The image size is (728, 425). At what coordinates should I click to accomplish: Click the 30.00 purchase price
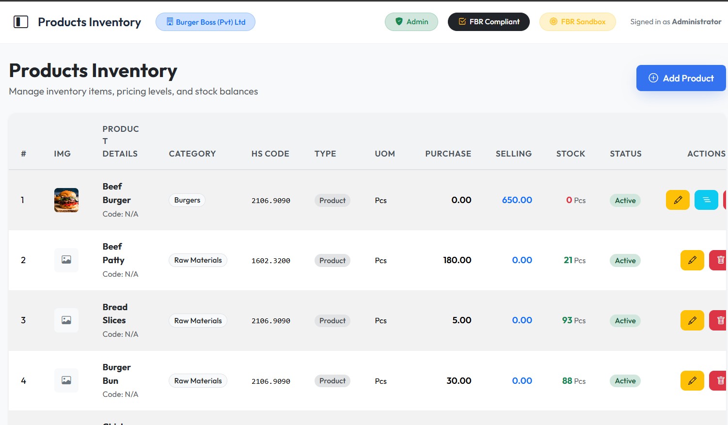(459, 381)
